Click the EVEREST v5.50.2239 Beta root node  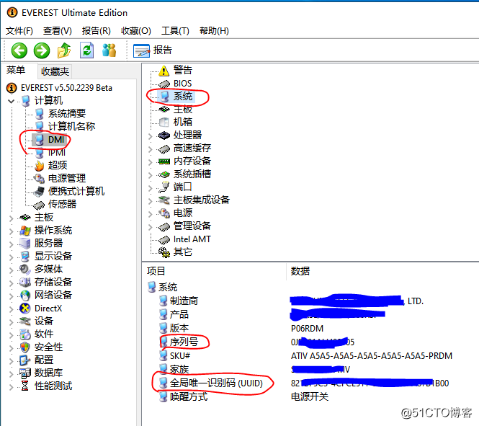66,88
